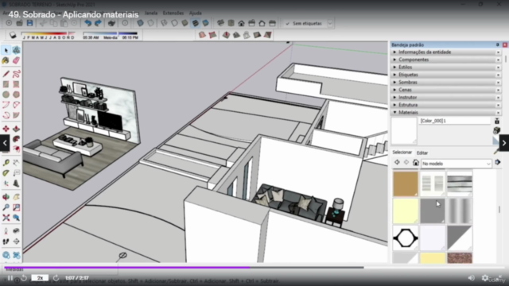Select the Line pencil tool
Screen dimensions: 509x286
coord(6,74)
